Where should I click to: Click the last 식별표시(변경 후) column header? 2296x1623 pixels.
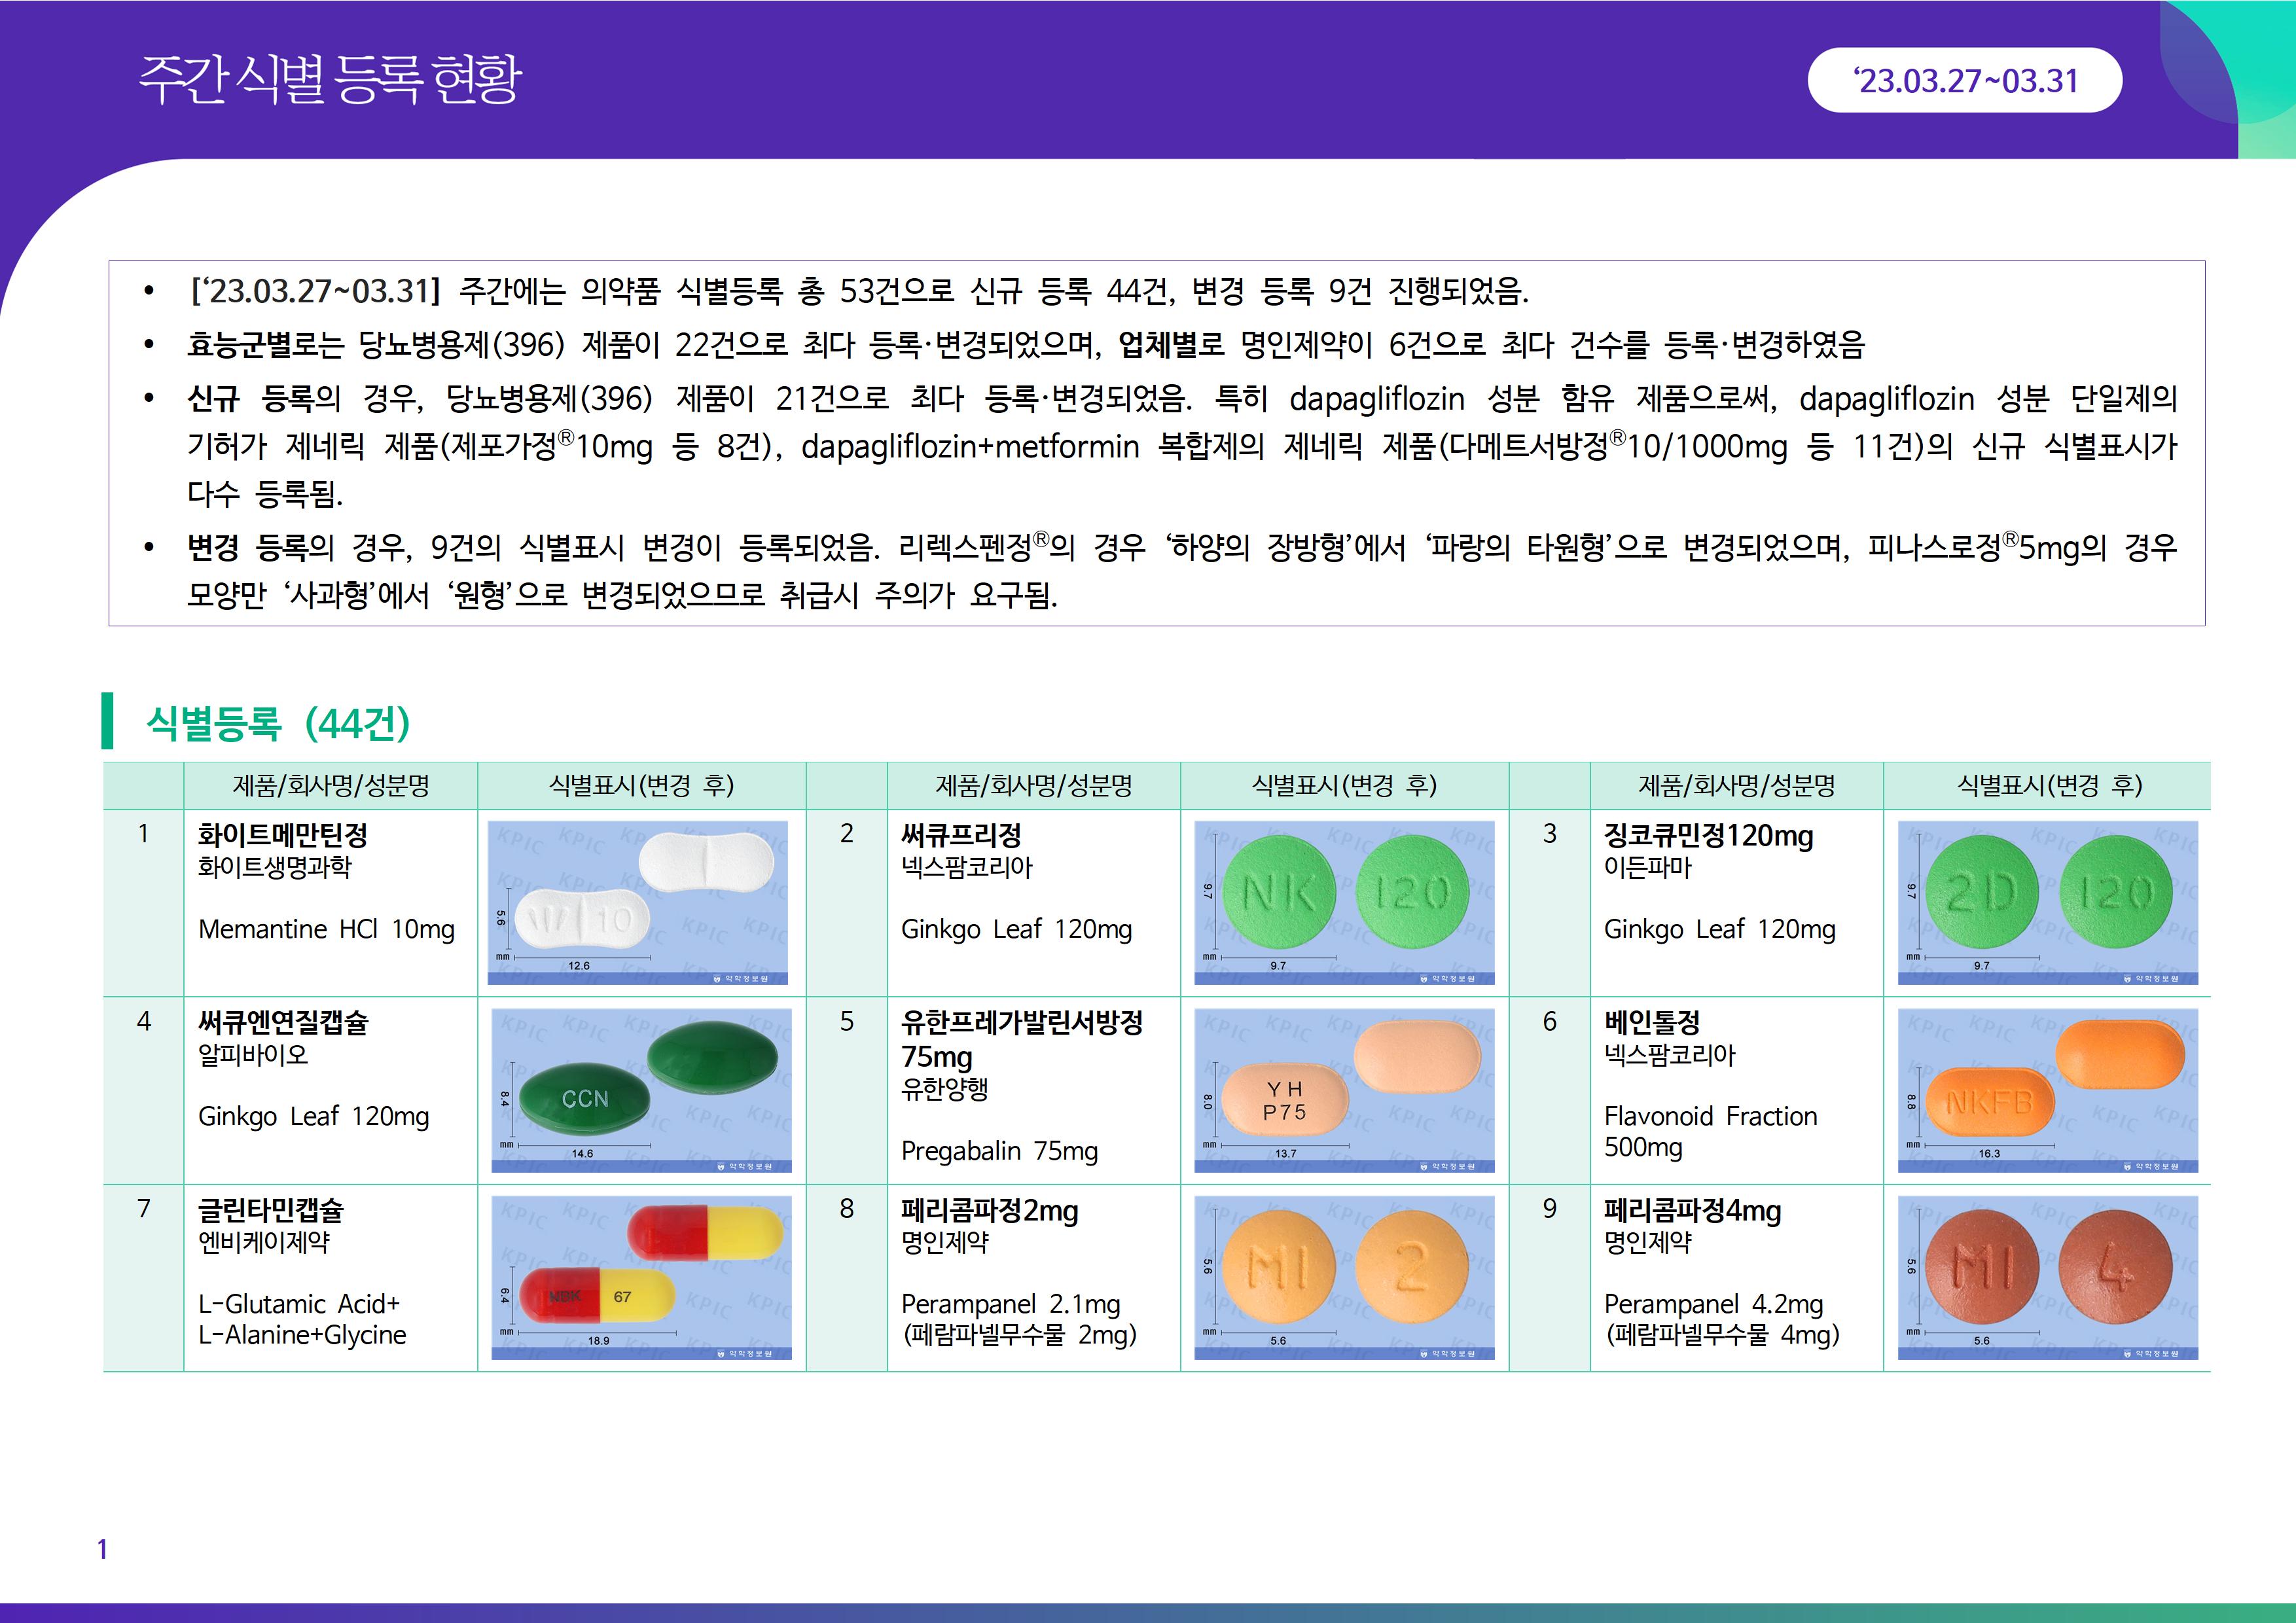pos(2048,785)
